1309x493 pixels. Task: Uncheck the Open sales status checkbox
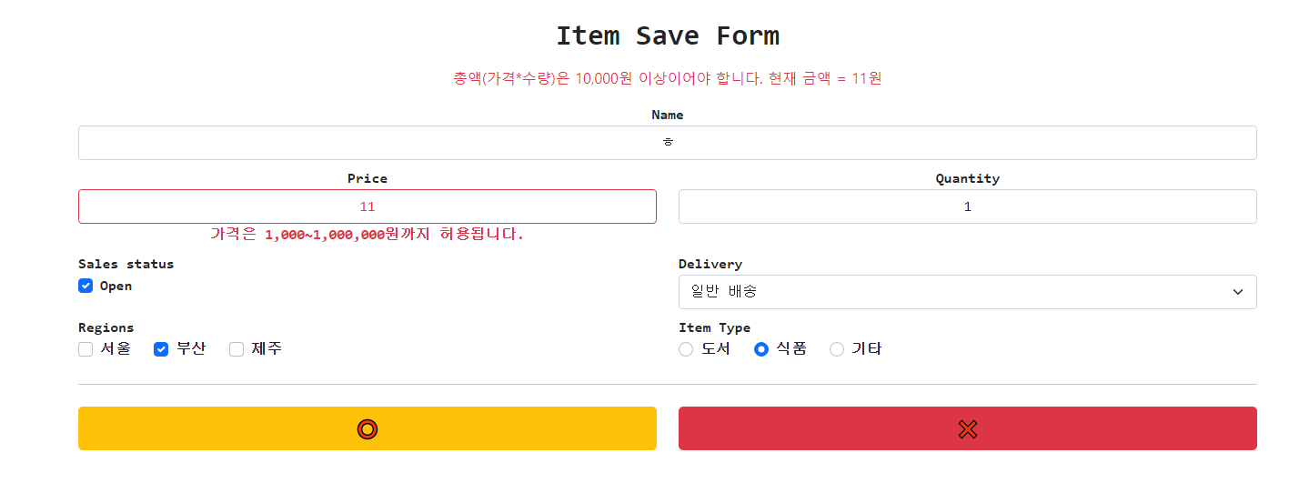pyautogui.click(x=86, y=286)
